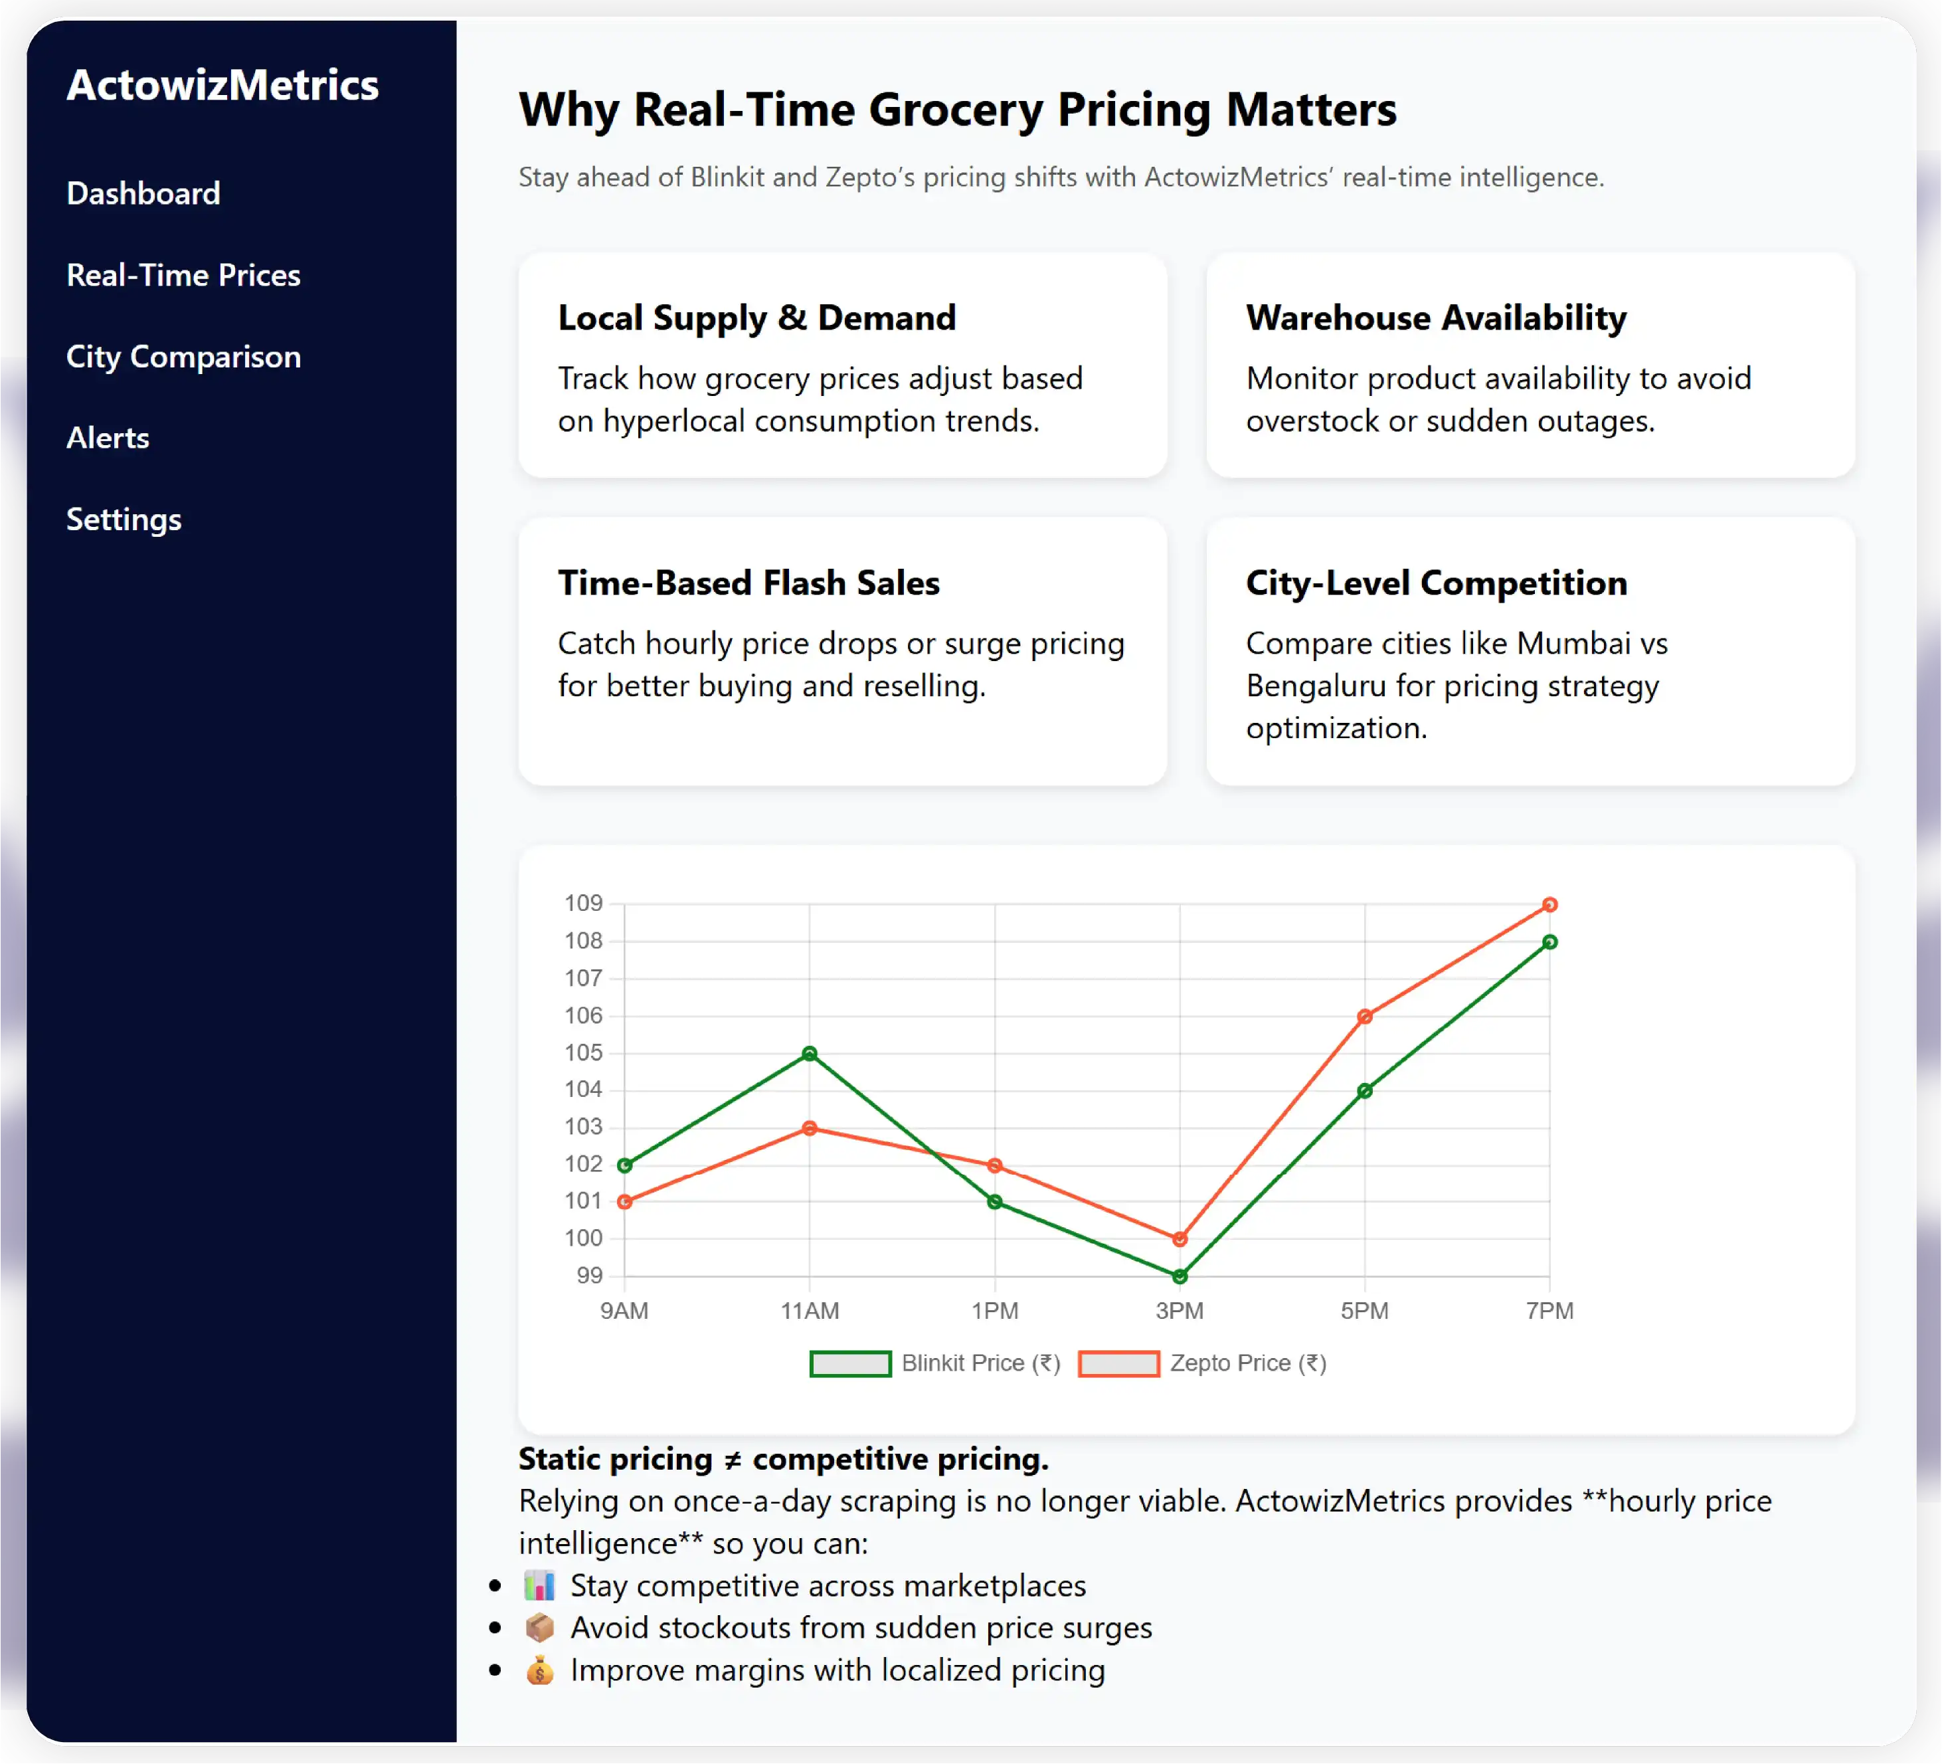Select the City-Level Competition card
The width and height of the screenshot is (1942, 1764).
click(1530, 651)
